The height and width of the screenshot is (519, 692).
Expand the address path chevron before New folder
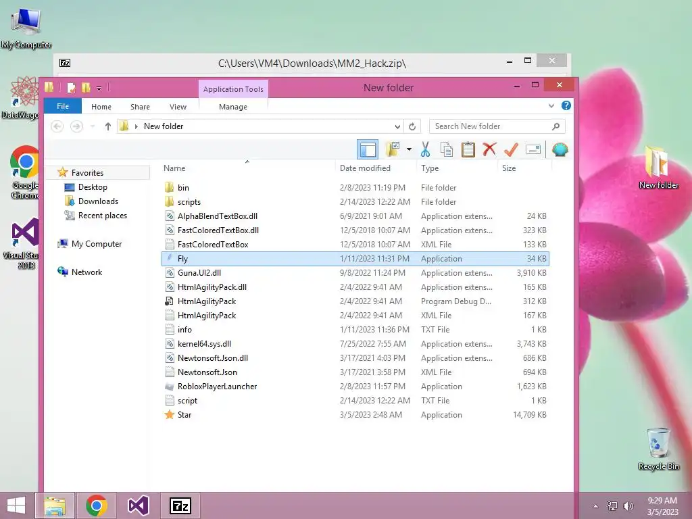(x=137, y=126)
